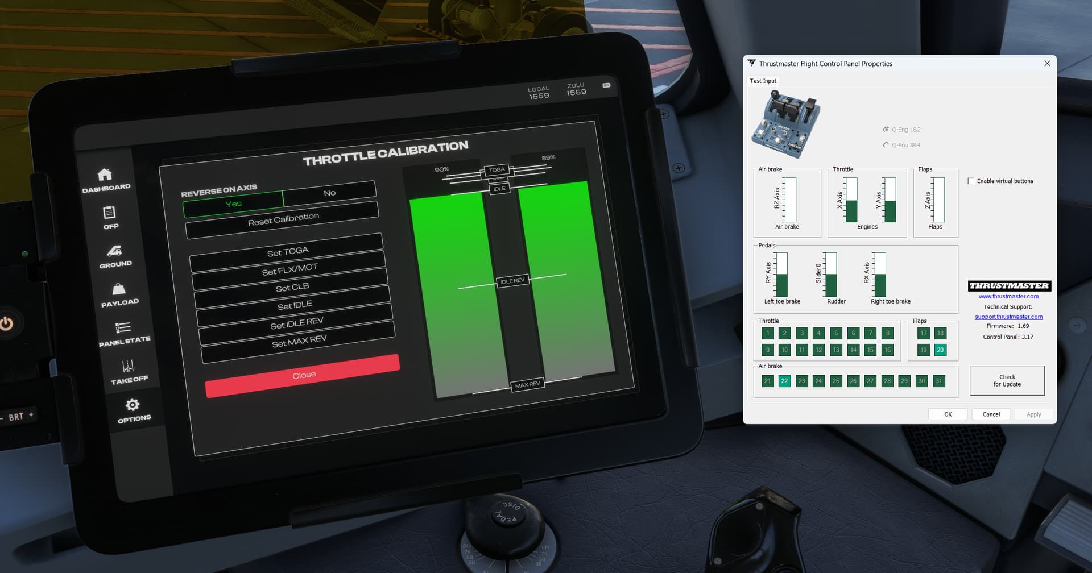This screenshot has height=573, width=1092.
Task: Click the lit Flaps button indicator 20
Action: (x=940, y=350)
